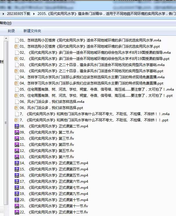Select 01、怎样选购小区楼房 .m4a file name
This screenshot has width=176, height=216.
[x=90, y=40]
